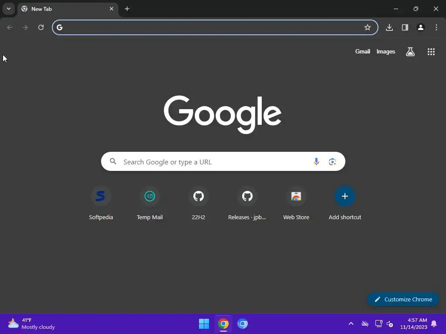Image resolution: width=446 pixels, height=334 pixels.
Task: Open the profile avatar menu
Action: click(x=421, y=27)
